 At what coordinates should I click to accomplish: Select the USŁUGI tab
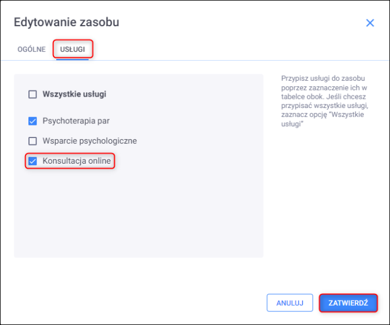tap(73, 49)
